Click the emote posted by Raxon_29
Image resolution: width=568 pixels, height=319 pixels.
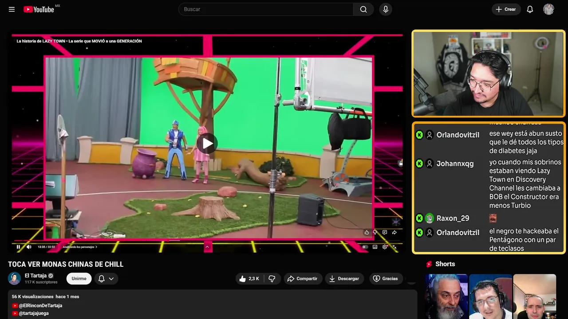(493, 218)
